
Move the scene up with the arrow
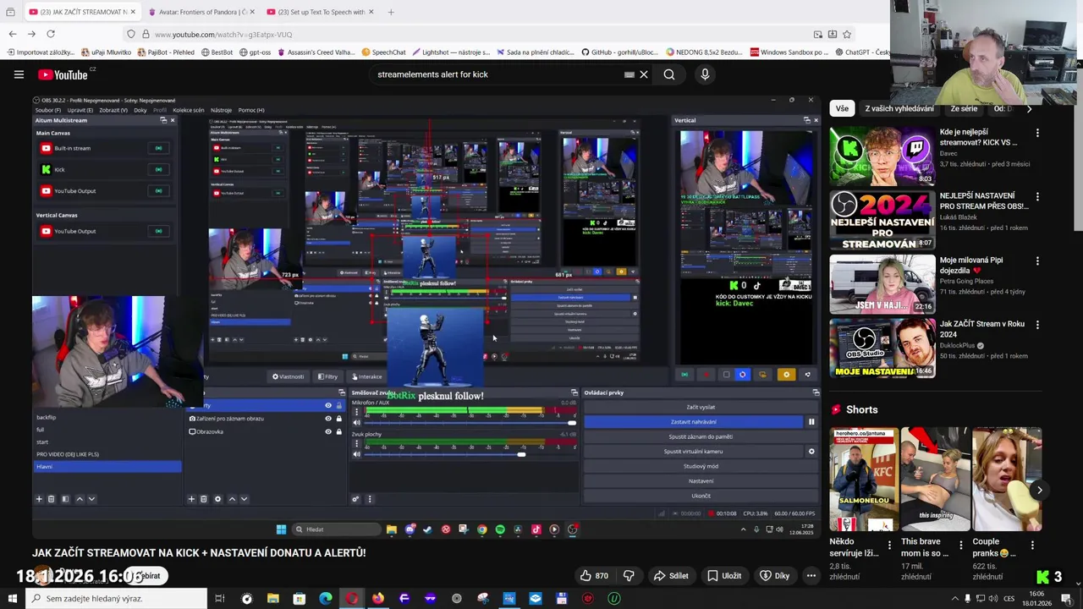[80, 499]
